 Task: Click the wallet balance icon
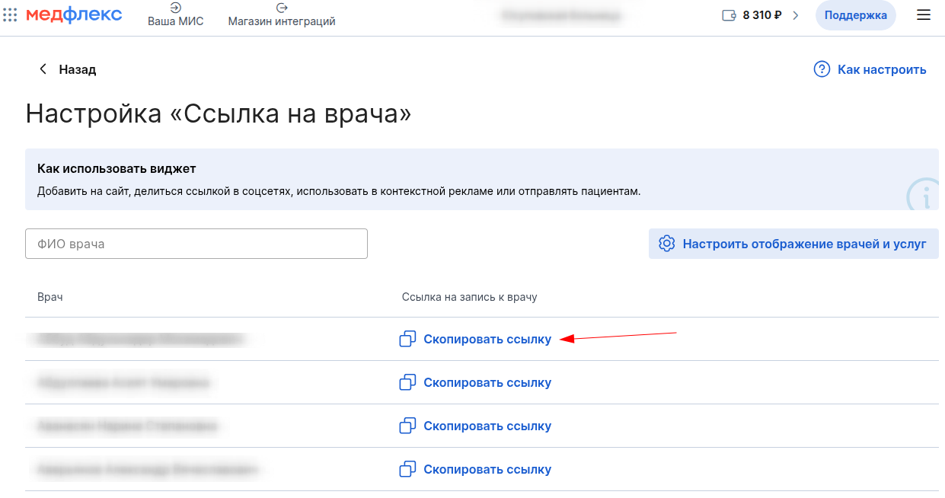(729, 15)
